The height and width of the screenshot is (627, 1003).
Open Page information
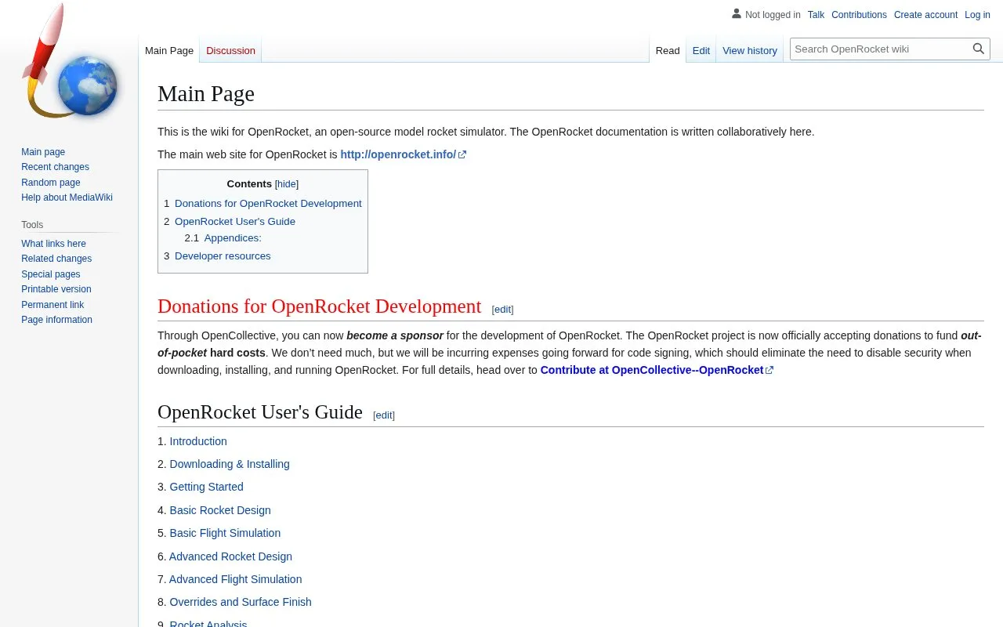point(56,320)
